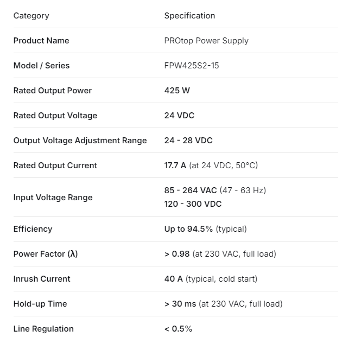Select the "Product Name" row label
Image resolution: width=355 pixels, height=337 pixels.
tap(41, 41)
